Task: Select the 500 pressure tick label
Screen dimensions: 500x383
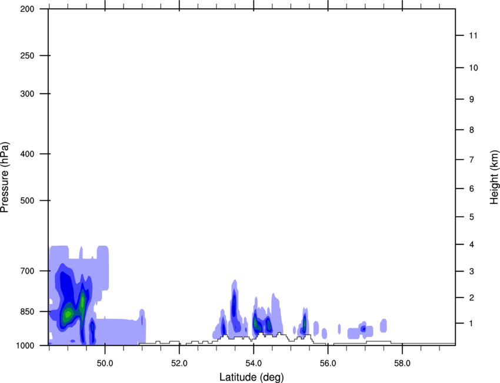Action: (27, 200)
